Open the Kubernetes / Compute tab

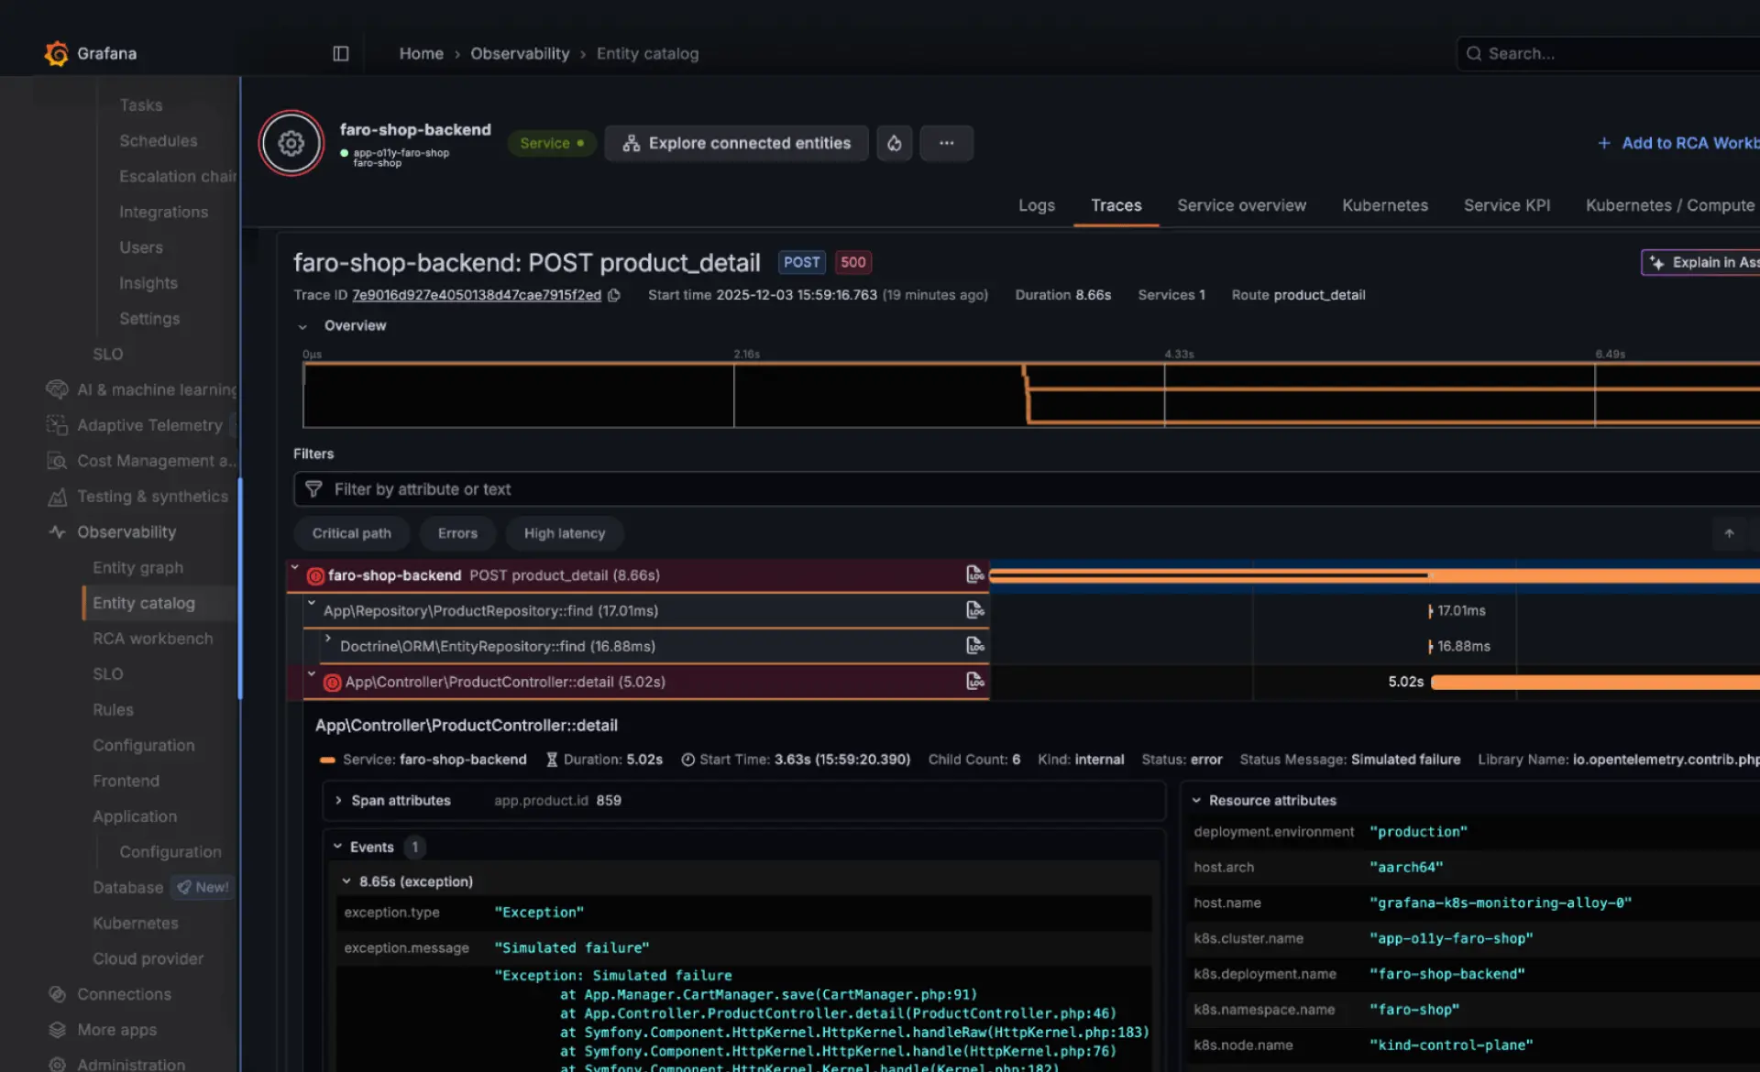coord(1669,205)
